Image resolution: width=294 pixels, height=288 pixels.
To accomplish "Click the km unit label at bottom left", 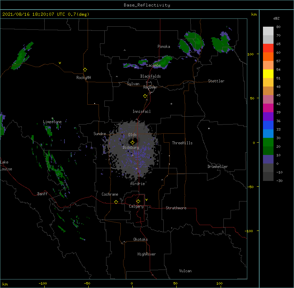I will (x=5, y=284).
